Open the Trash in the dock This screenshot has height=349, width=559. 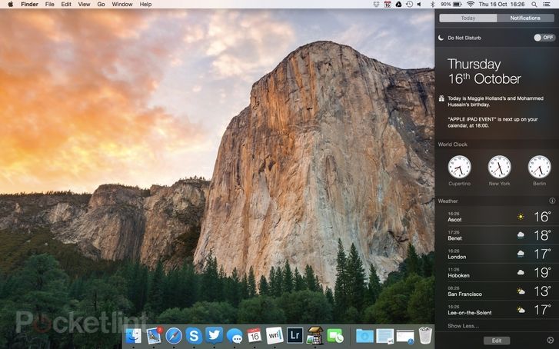[x=425, y=335]
